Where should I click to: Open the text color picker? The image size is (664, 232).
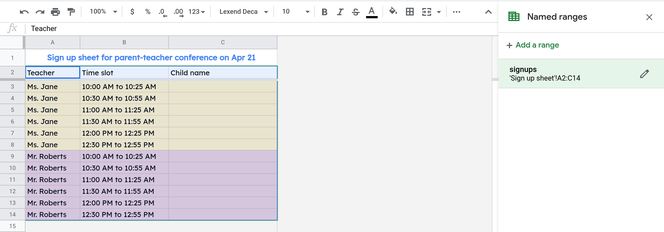click(372, 12)
